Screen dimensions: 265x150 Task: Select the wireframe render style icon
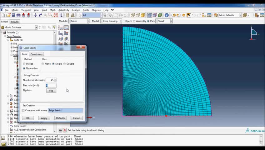pos(133,15)
